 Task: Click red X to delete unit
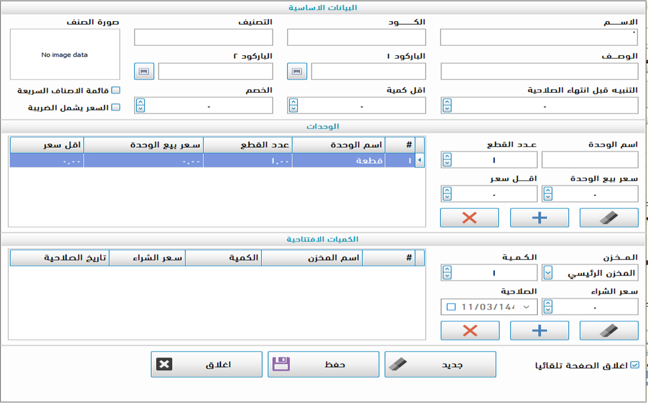pos(469,218)
